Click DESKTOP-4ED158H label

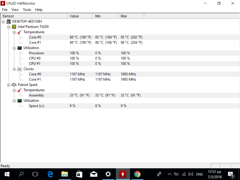(x=27, y=21)
